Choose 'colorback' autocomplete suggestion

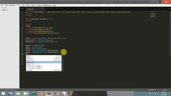tap(44, 62)
